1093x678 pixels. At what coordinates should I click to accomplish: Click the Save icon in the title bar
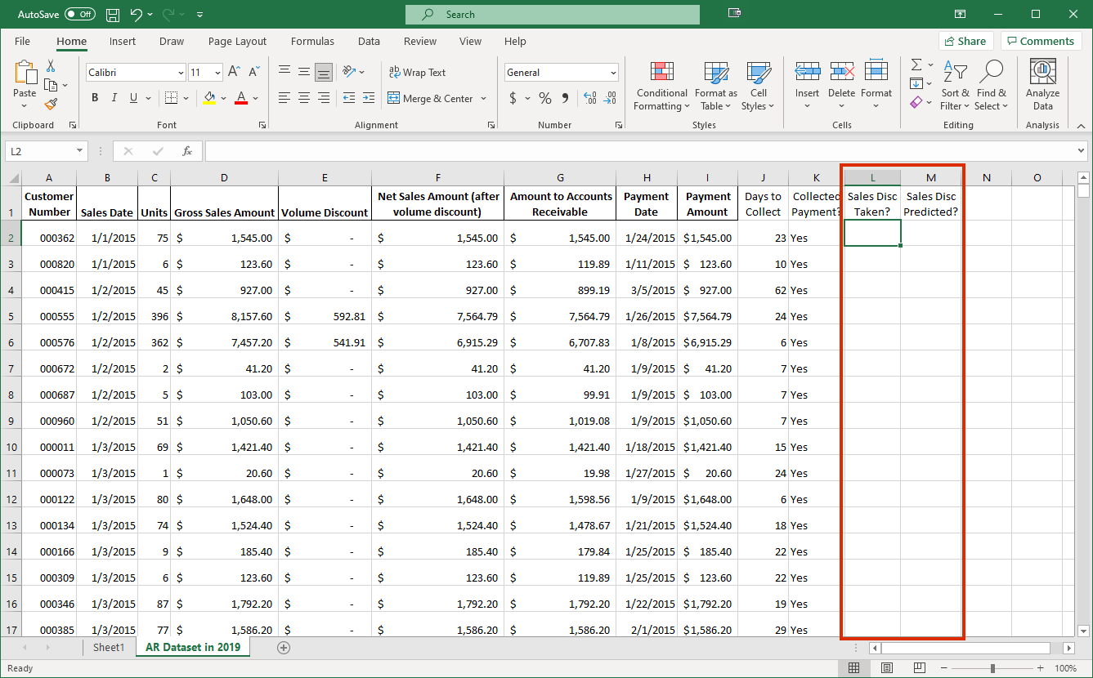pyautogui.click(x=113, y=15)
